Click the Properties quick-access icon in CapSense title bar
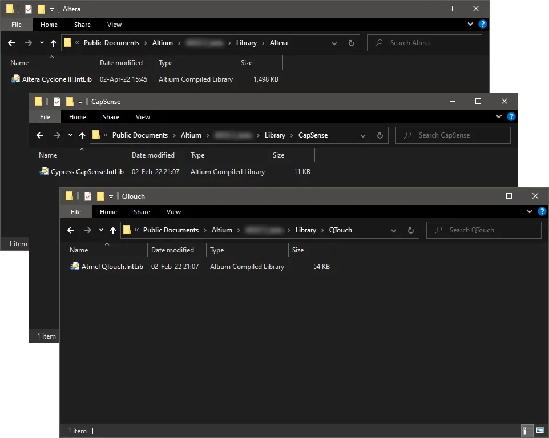This screenshot has width=549, height=438. coord(57,102)
